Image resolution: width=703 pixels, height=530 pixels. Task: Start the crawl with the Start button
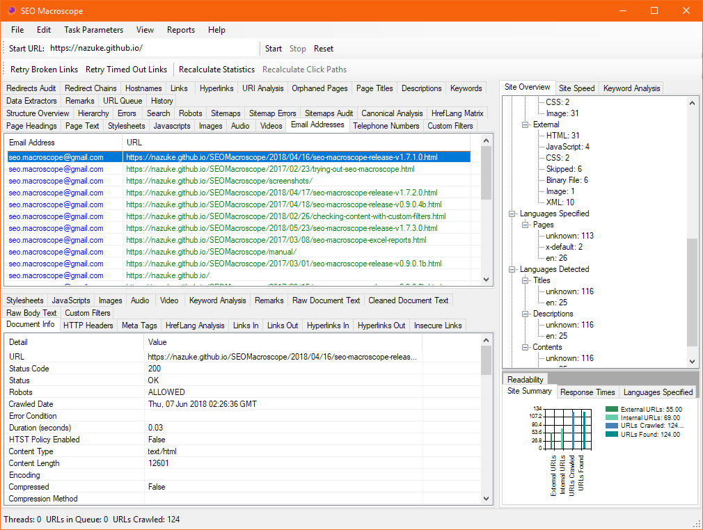point(273,49)
